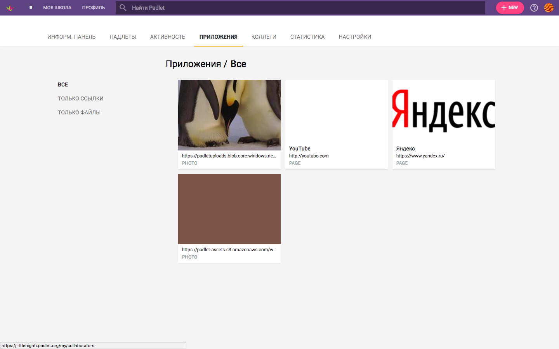Open the НАСТРОЙКИ tab

click(x=355, y=36)
